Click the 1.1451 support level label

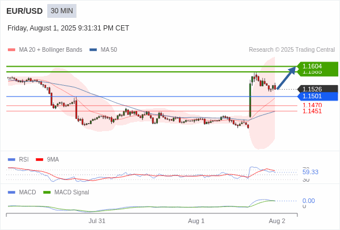click(312, 111)
